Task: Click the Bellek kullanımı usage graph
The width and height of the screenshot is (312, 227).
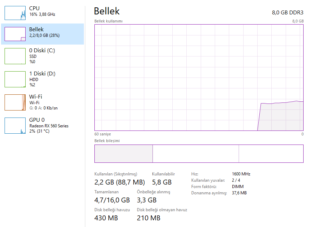Action: (x=199, y=78)
